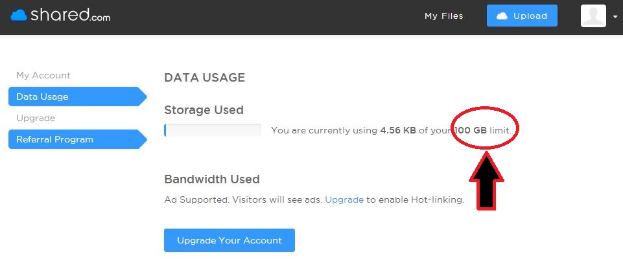Open the Upgrade sidebar item
Viewport: 623px width, 261px height.
point(36,119)
